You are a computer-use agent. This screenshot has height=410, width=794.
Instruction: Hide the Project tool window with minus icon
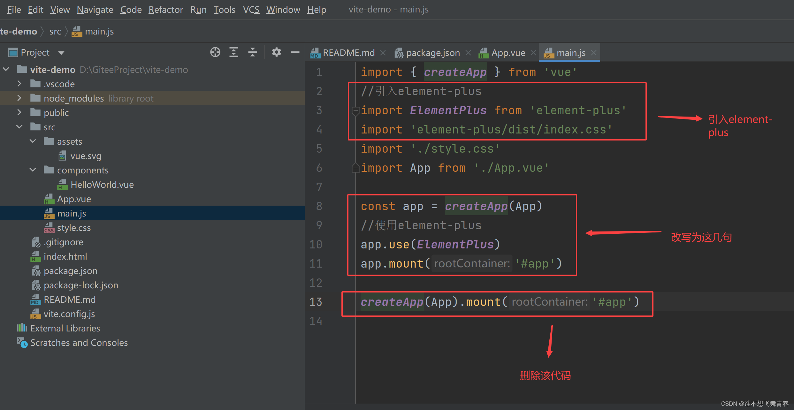(295, 52)
